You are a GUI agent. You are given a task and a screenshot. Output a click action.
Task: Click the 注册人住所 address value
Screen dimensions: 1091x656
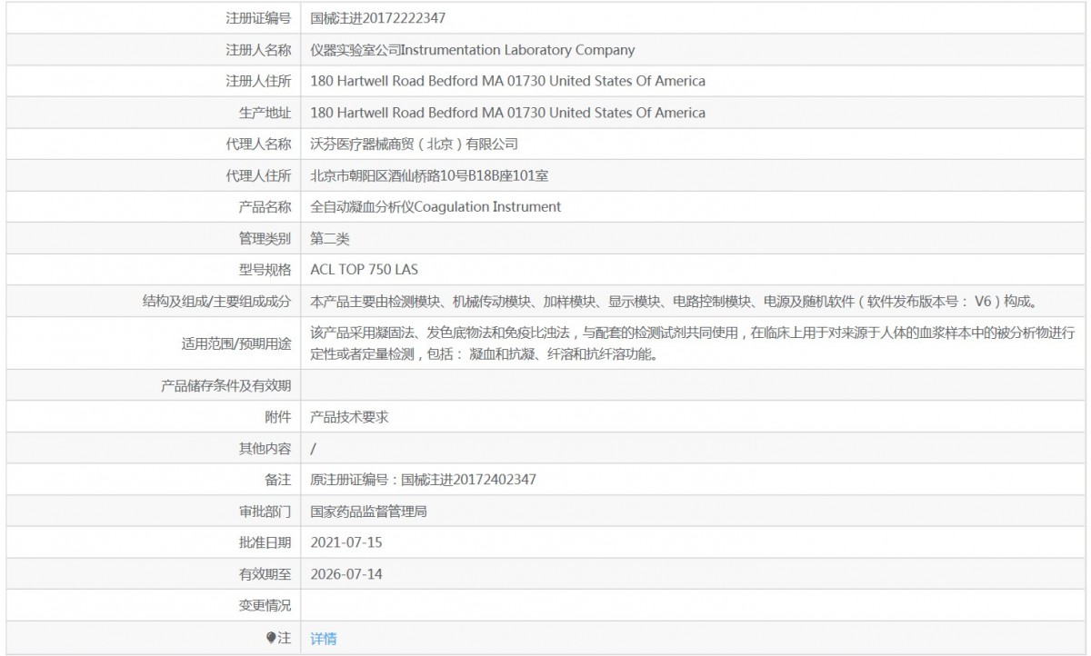tap(507, 81)
